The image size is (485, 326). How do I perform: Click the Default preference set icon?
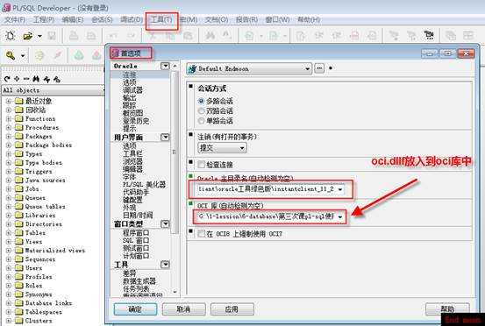[x=192, y=69]
